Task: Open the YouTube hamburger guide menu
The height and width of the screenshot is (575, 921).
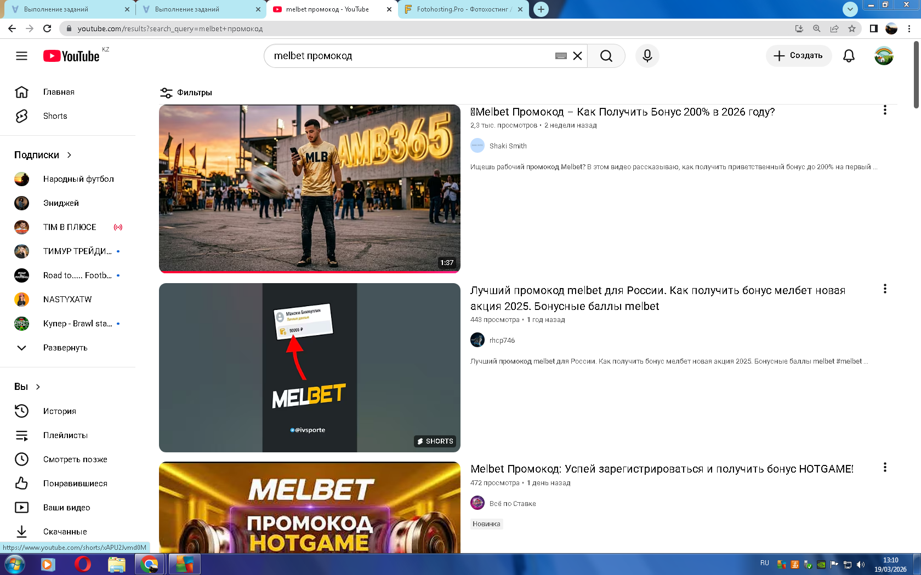Action: click(21, 56)
